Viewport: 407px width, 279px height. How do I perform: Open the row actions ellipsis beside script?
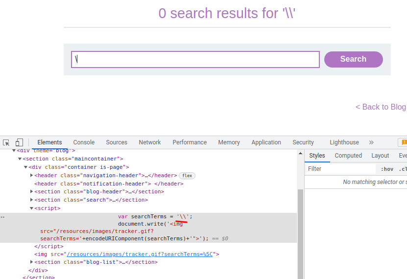pos(2,217)
